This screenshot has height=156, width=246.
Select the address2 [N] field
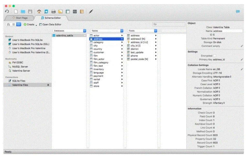[x=142, y=39]
